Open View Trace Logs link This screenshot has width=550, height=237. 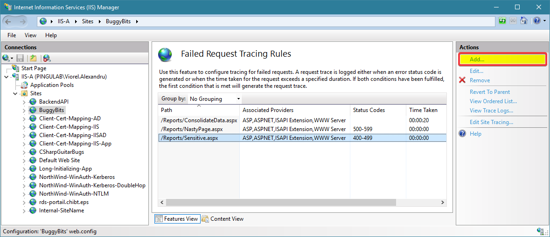(491, 111)
